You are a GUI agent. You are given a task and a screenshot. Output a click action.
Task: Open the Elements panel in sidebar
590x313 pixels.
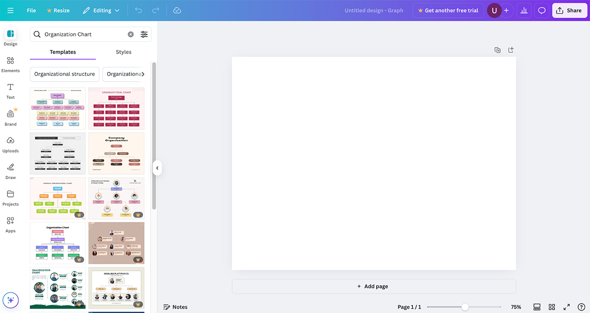10,64
